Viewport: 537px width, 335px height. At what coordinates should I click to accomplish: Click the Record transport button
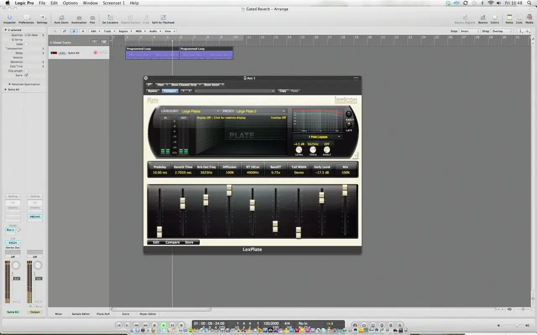[x=181, y=325]
